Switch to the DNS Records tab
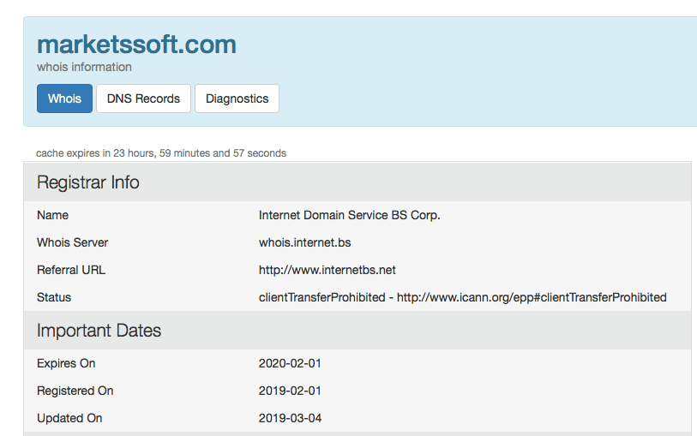 [143, 99]
